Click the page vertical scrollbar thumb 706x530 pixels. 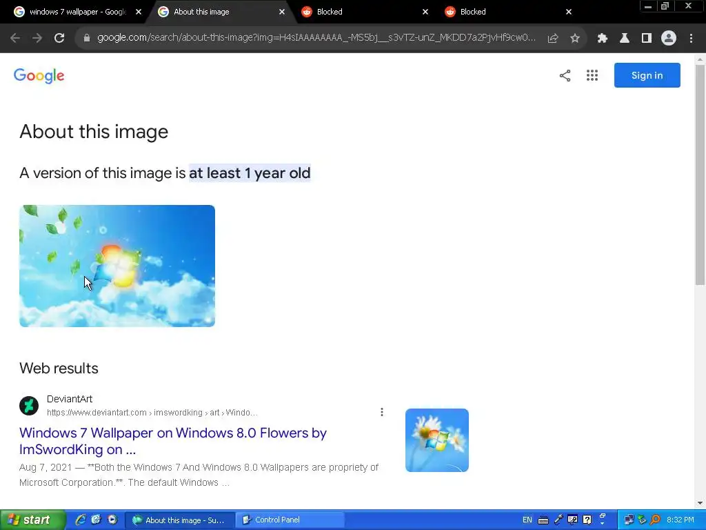pos(700,175)
